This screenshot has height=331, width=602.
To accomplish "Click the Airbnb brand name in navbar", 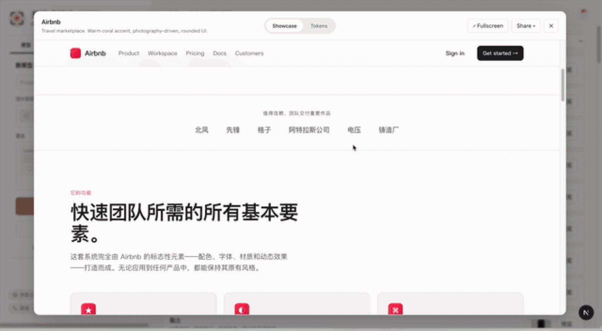I will (x=95, y=53).
